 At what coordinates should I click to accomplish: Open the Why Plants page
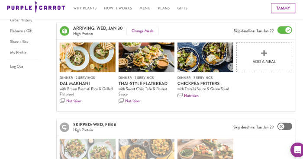85,8
